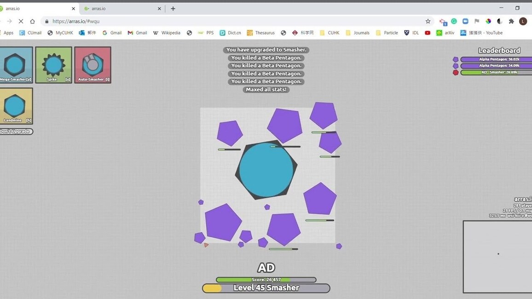
Task: Click 'You have upgraded to Smasher.' message
Action: [x=266, y=50]
